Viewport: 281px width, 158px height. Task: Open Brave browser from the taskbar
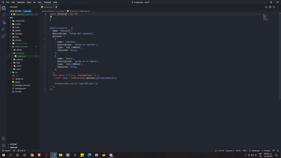(39, 155)
